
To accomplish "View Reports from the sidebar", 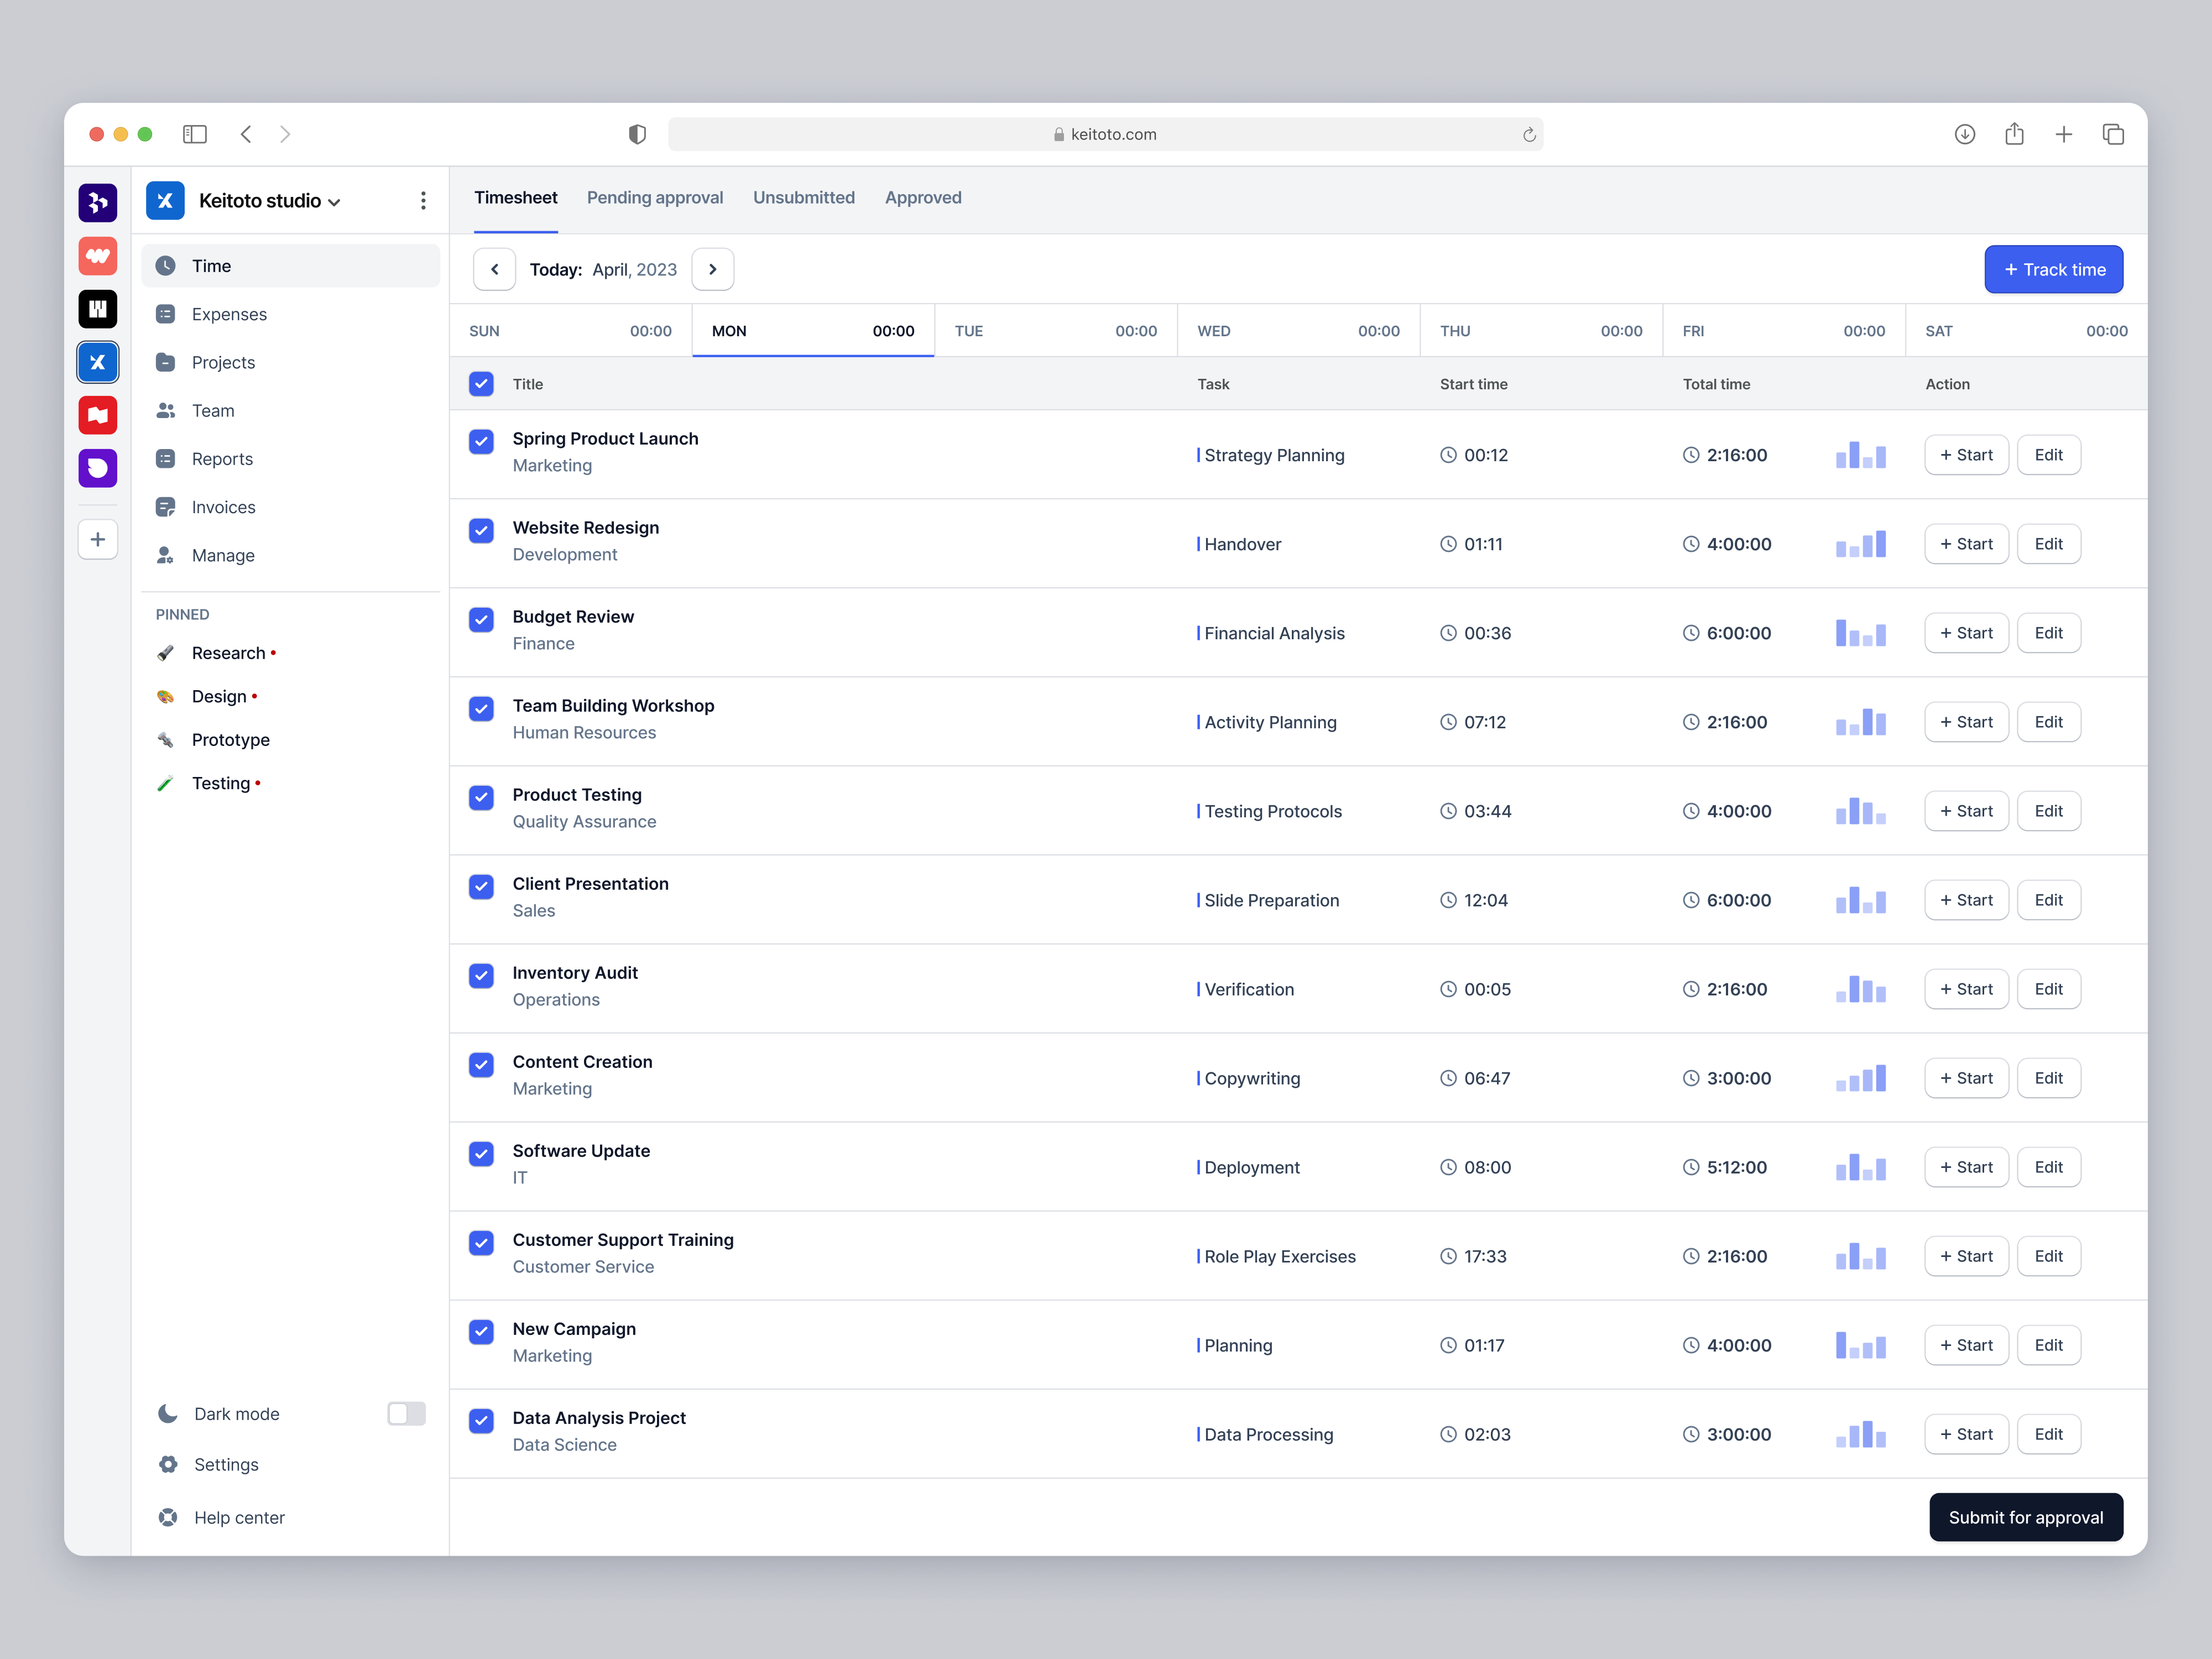I will [x=222, y=458].
